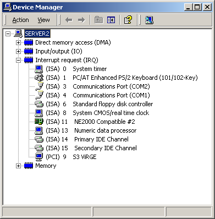The height and width of the screenshot is (219, 215).
Task: Select the Memory tree label
Action: point(46,166)
